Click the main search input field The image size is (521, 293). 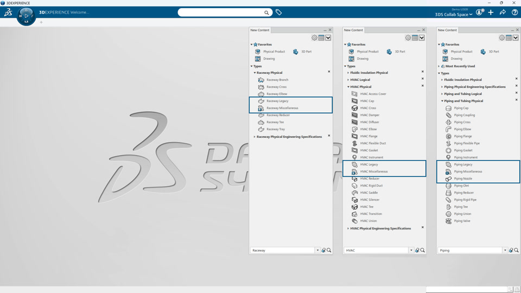(x=221, y=12)
